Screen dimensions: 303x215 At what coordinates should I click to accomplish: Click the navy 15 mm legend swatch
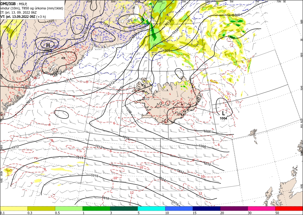207,208
